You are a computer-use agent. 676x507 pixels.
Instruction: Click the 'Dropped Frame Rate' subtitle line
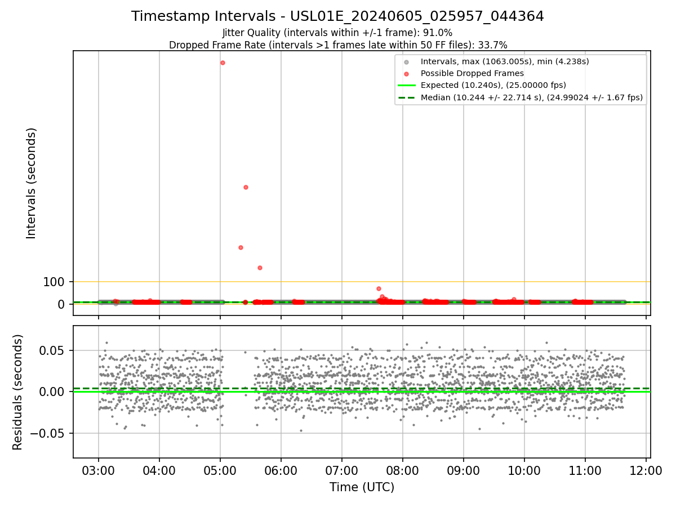[x=338, y=45]
